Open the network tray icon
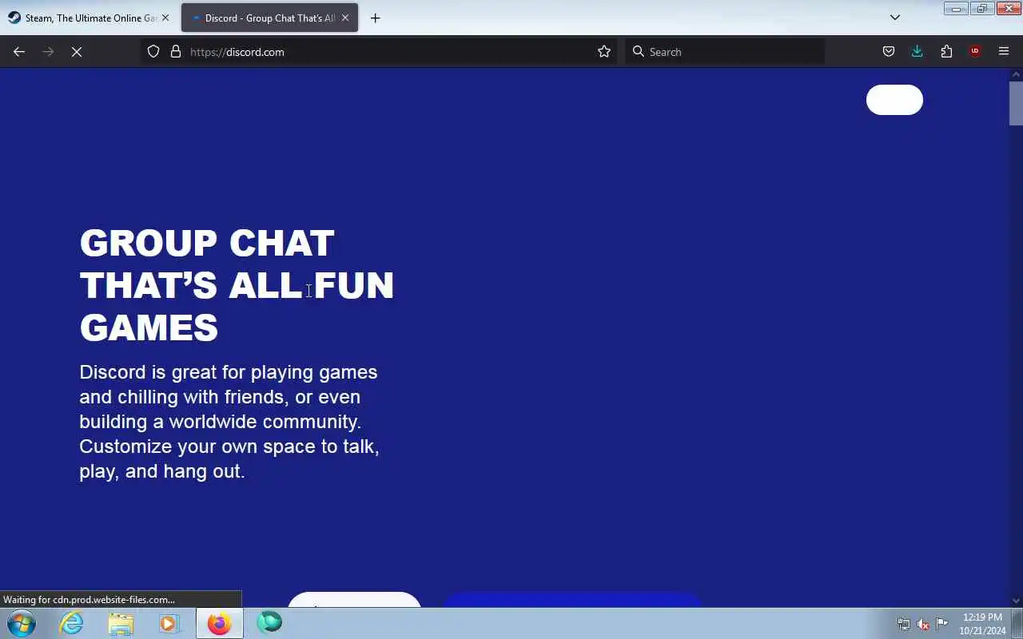Screen dimensions: 1023x639 [904, 624]
